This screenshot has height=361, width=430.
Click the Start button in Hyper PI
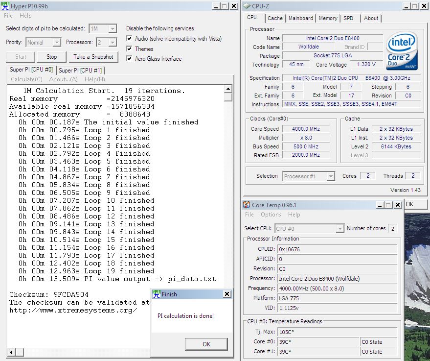tap(21, 57)
